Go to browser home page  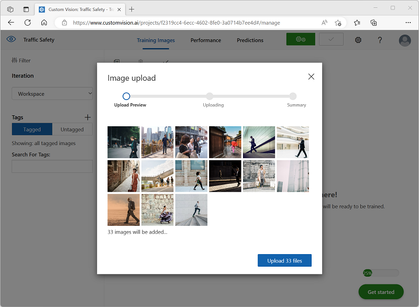click(x=44, y=23)
